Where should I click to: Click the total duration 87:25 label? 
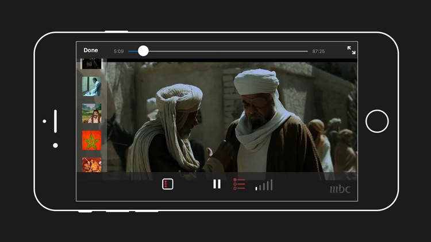(x=318, y=51)
